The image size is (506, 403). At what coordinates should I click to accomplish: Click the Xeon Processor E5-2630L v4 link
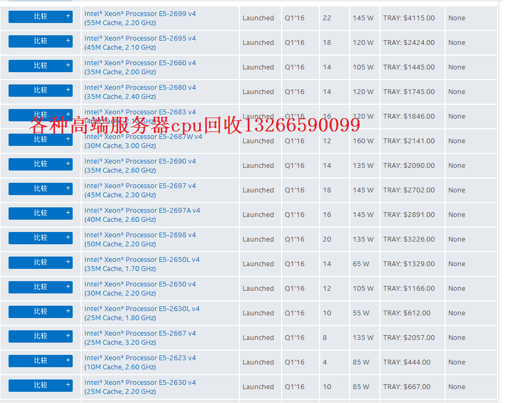click(142, 313)
